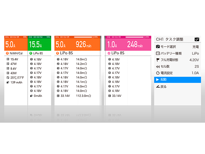Open the フル充電状態 full-charge voltage row
The width and height of the screenshot is (205, 154).
point(177,60)
